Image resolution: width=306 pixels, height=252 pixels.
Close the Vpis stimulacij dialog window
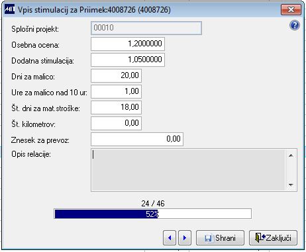pos(291,10)
